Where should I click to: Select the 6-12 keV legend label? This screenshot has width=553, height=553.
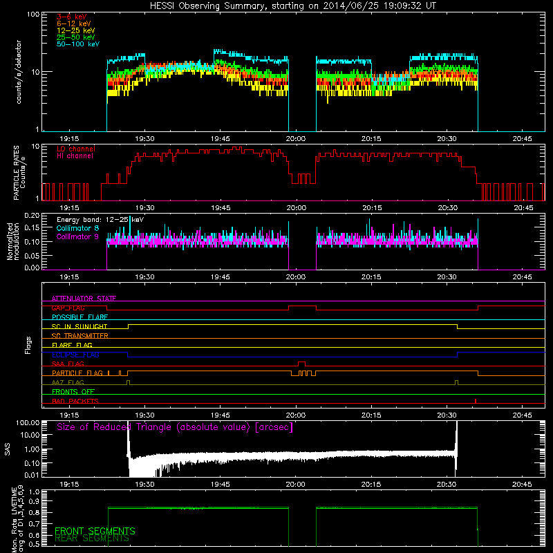[74, 24]
